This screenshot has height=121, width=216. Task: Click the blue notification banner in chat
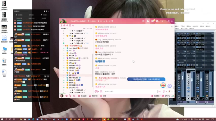click(146, 79)
